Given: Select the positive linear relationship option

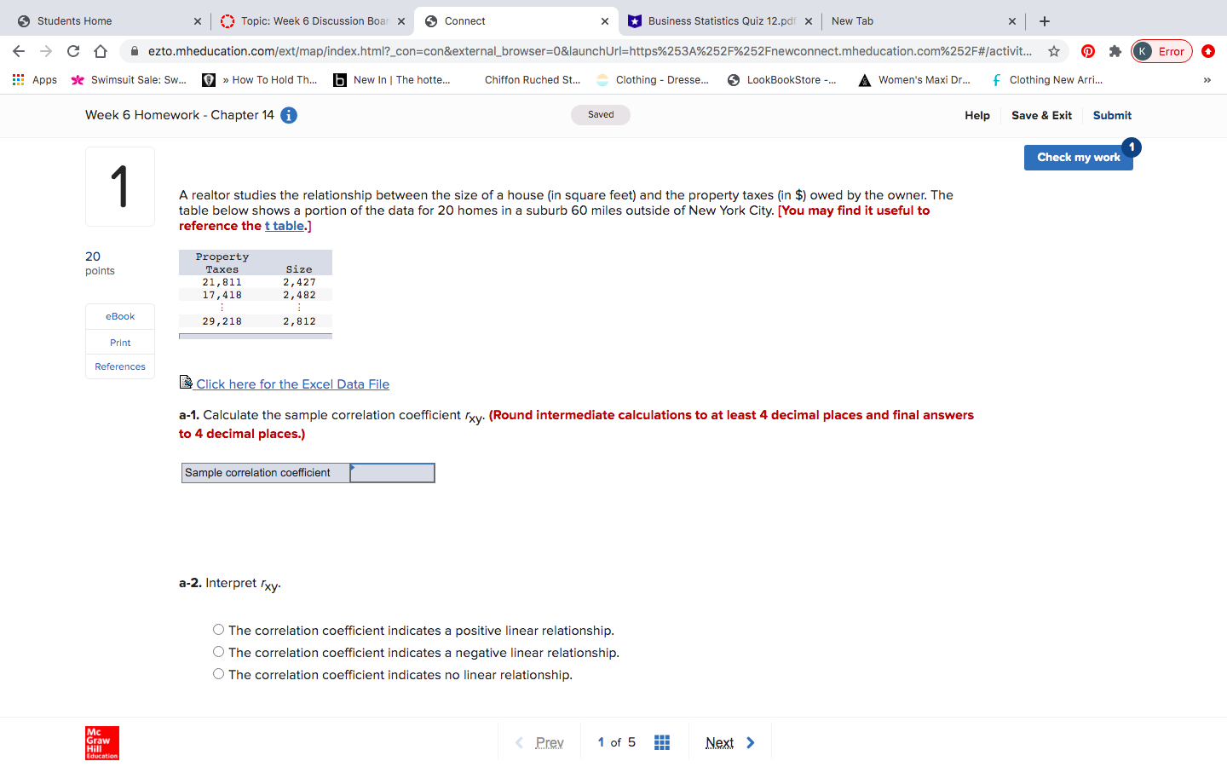Looking at the screenshot, I should [x=218, y=629].
